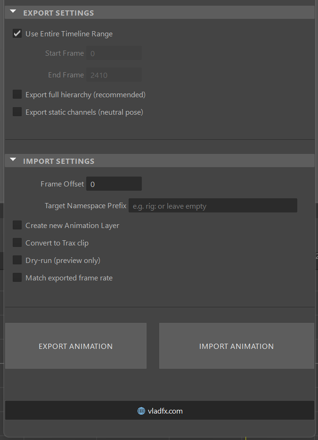This screenshot has width=318, height=440.
Task: Enable Export full hierarchy checkbox
Action: (17, 94)
